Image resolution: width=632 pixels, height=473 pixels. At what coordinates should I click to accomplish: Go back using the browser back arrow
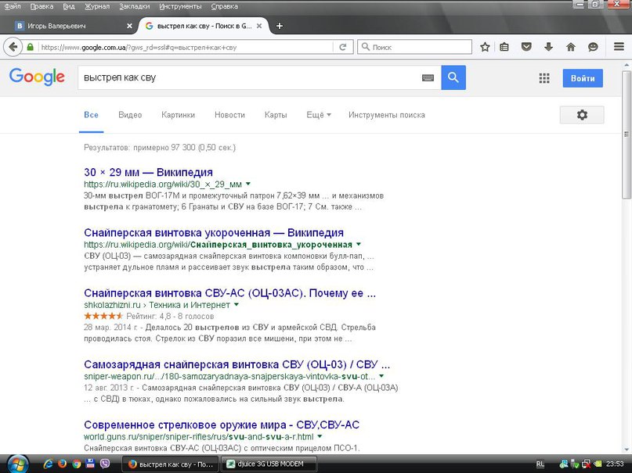pos(13,47)
